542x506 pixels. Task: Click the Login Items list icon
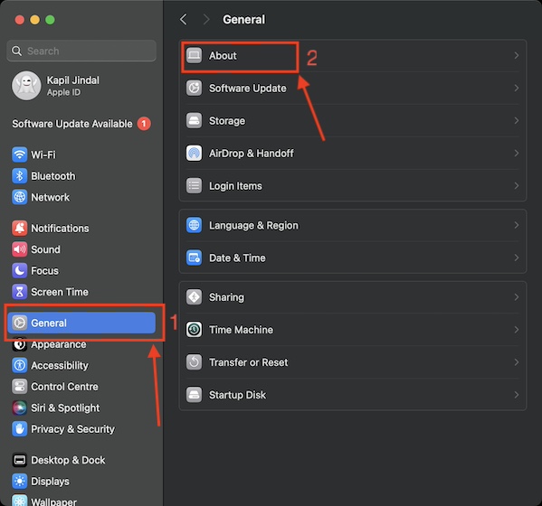(194, 186)
